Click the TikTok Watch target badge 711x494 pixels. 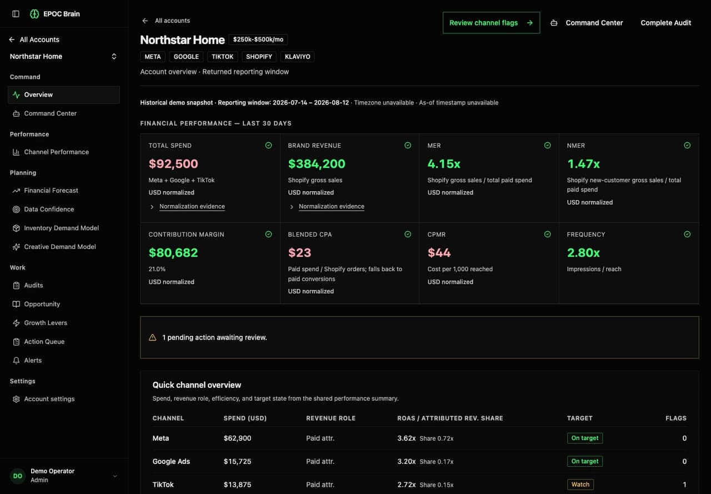point(580,485)
